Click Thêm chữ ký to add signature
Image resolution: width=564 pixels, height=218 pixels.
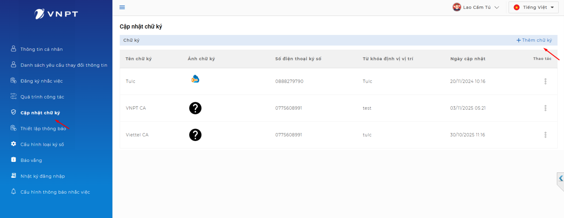pyautogui.click(x=534, y=40)
